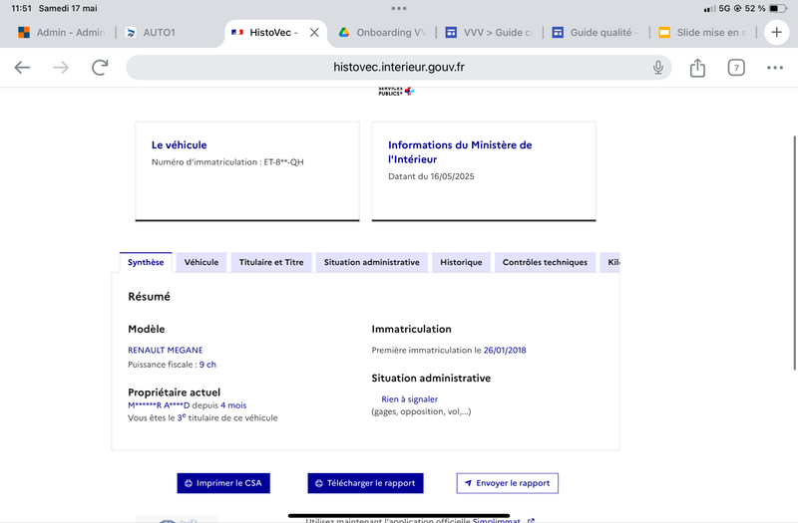Image resolution: width=798 pixels, height=523 pixels.
Task: Open the Contrôles techniques tab
Action: (545, 262)
